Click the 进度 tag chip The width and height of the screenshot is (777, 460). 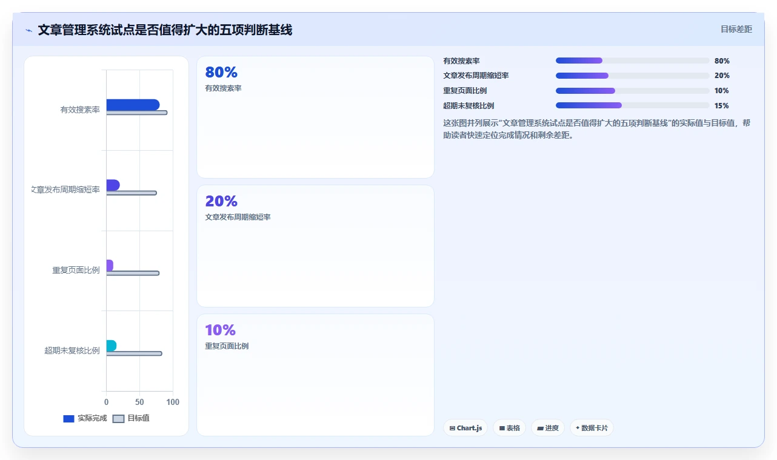click(548, 428)
